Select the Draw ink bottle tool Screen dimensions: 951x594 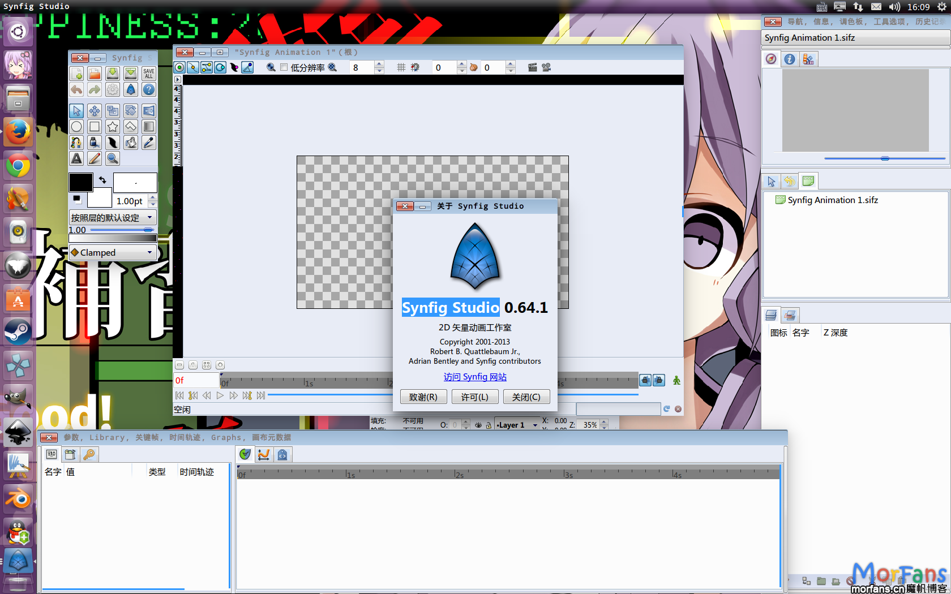(x=95, y=143)
